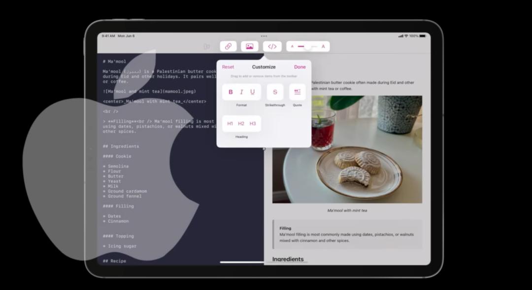Select the H3 heading option
This screenshot has width=532, height=290.
(x=253, y=124)
